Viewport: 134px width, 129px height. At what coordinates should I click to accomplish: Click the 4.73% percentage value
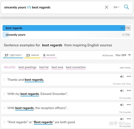pos(126,35)
